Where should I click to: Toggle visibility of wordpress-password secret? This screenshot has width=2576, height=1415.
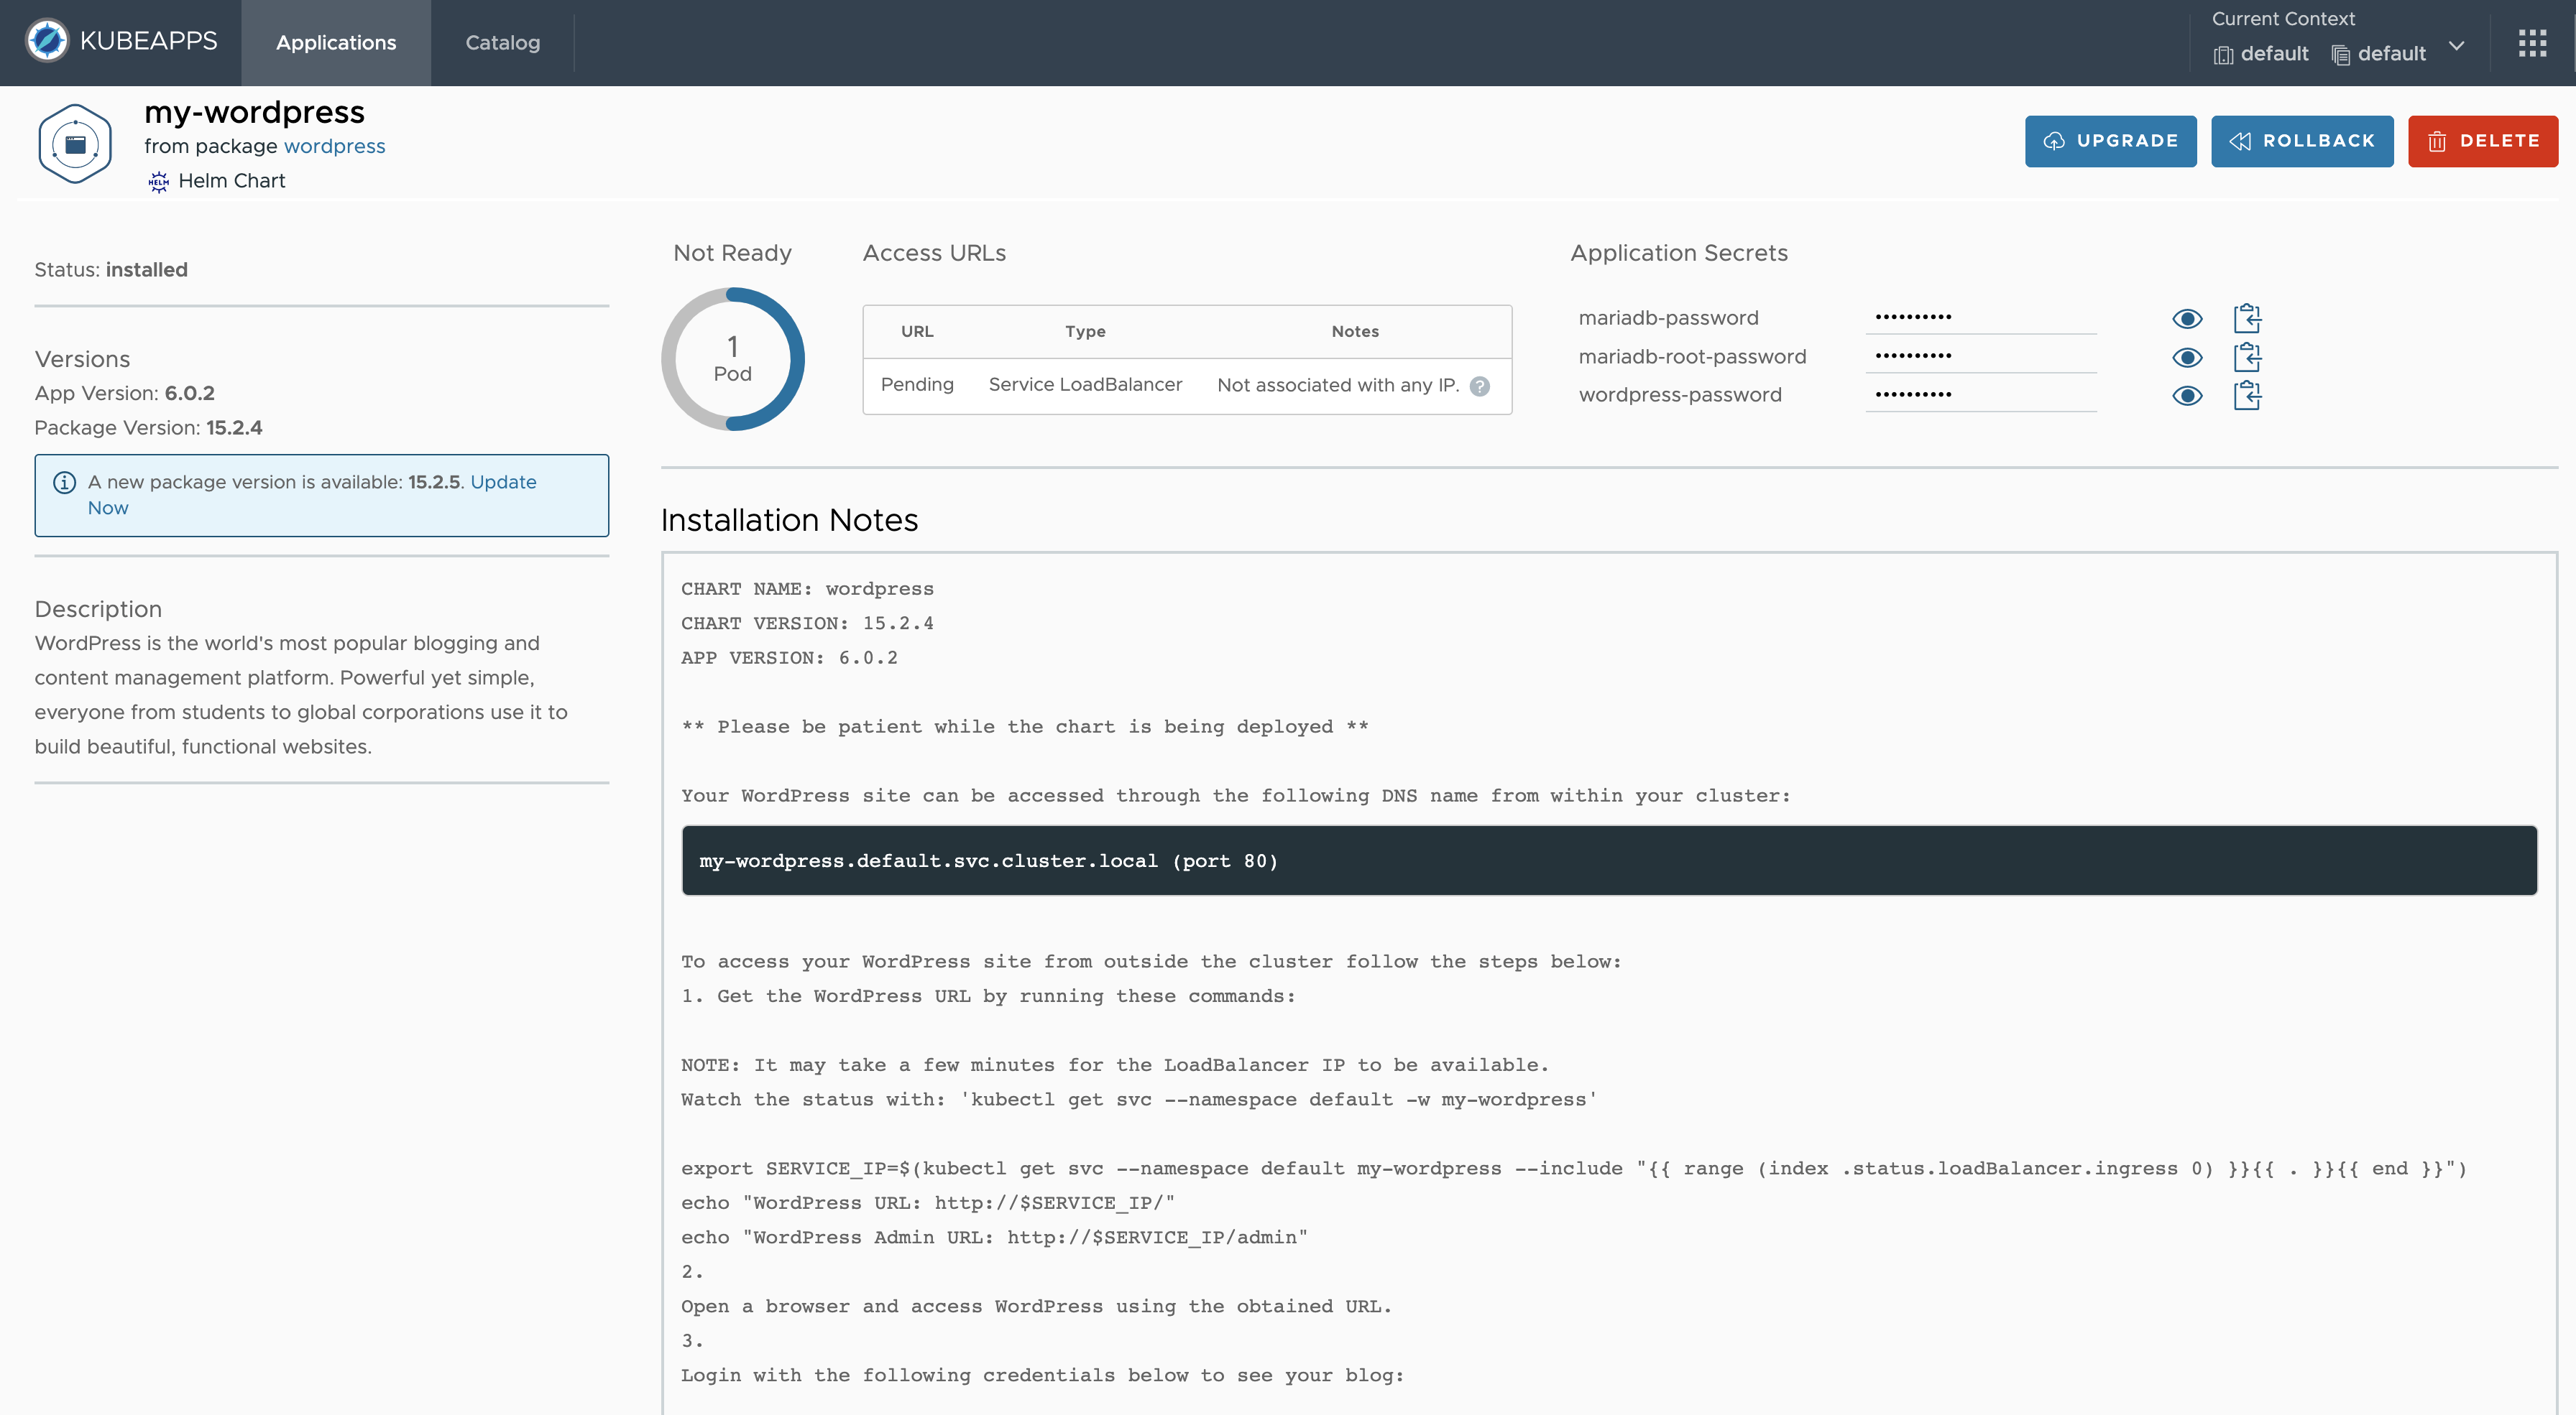[x=2186, y=394]
